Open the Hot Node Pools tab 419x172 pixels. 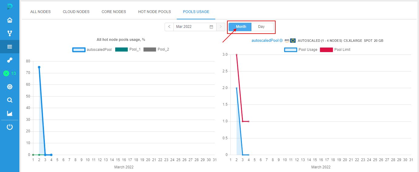tap(154, 12)
